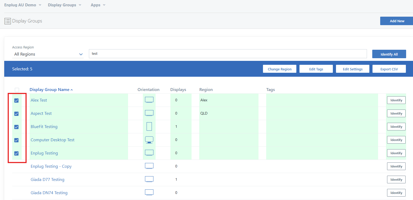Open the Access Region dropdown
Image resolution: width=413 pixels, height=200 pixels.
pyautogui.click(x=48, y=54)
